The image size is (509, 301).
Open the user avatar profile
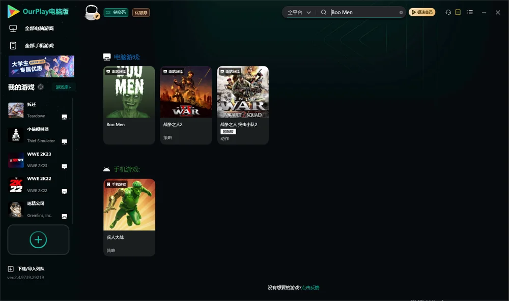pyautogui.click(x=92, y=13)
